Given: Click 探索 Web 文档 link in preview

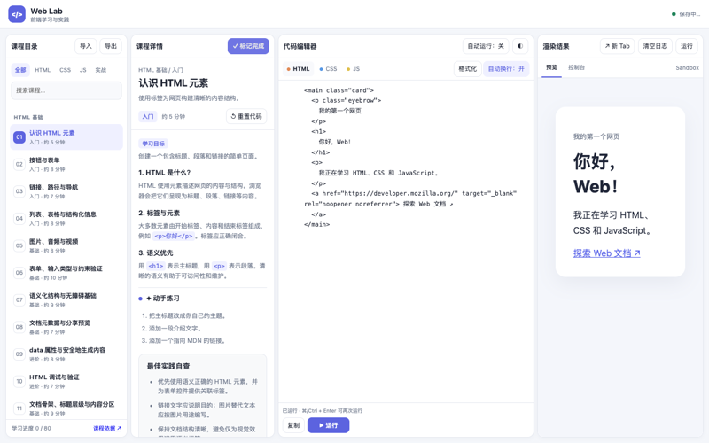Looking at the screenshot, I should (607, 253).
